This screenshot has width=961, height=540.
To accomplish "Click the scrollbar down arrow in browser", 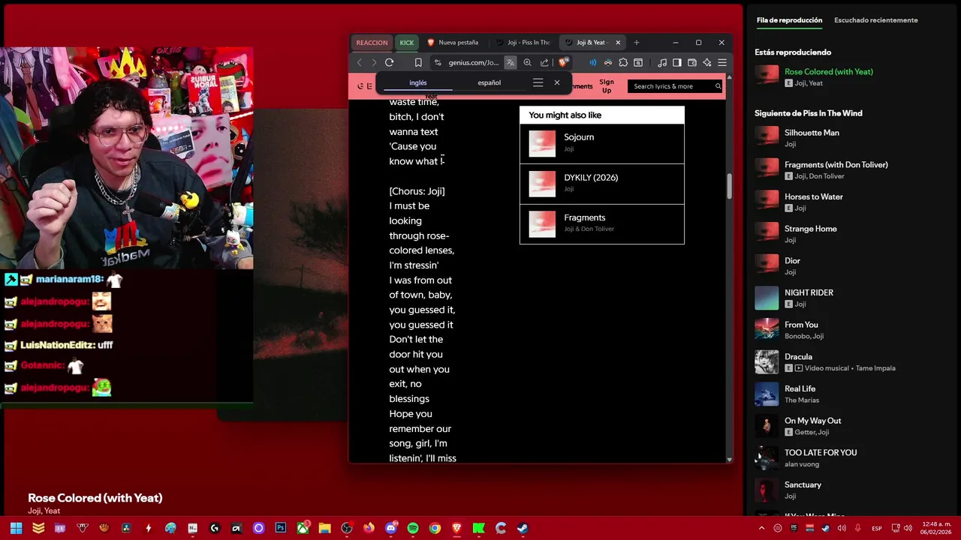I will click(729, 459).
